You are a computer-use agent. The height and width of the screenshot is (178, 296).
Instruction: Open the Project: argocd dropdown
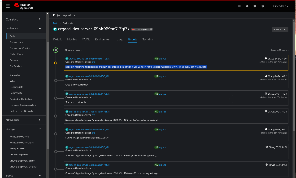[x=64, y=15]
